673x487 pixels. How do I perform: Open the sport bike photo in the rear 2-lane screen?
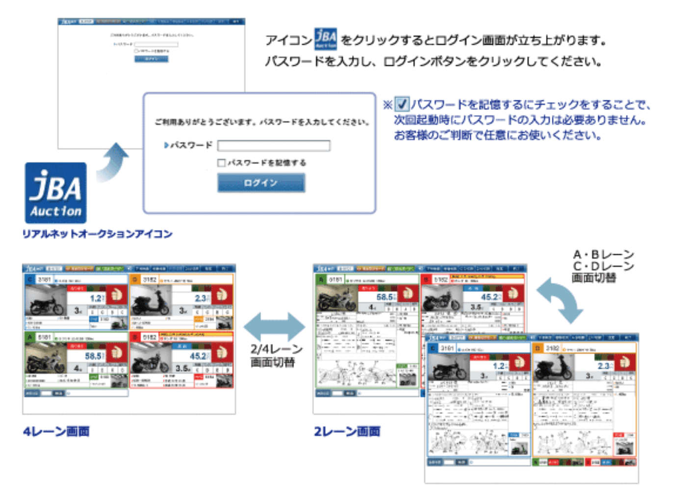point(336,298)
